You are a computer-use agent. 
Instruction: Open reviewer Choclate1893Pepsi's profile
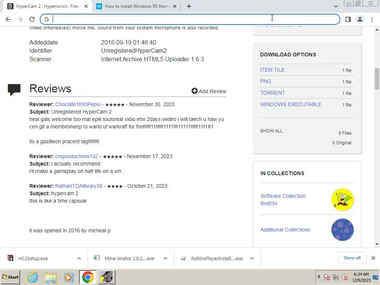(x=78, y=104)
